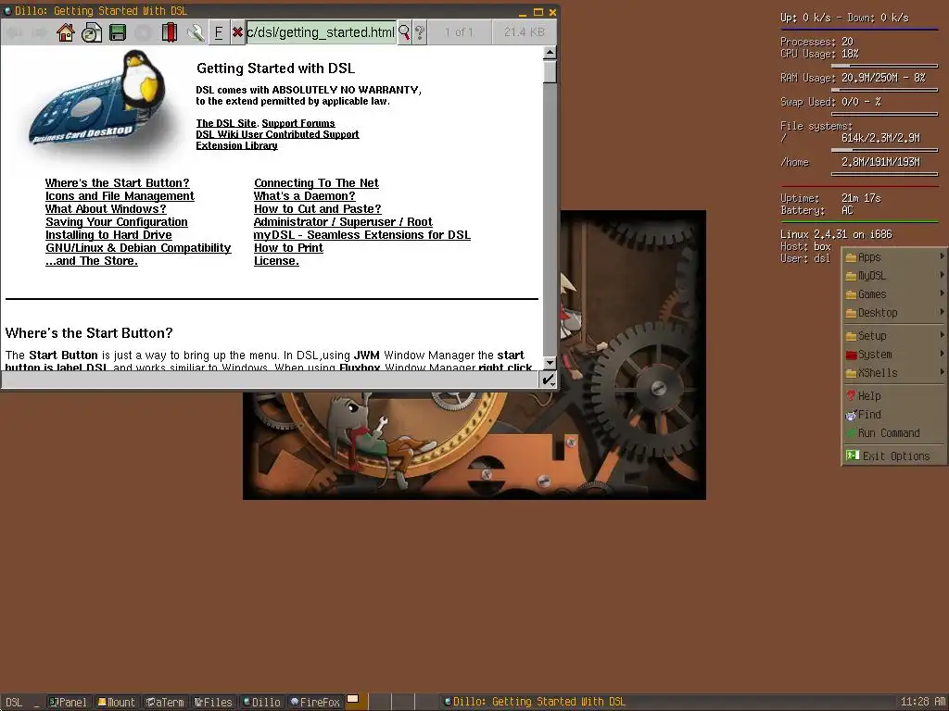
Task: Follow Administrator / Superuser / Root link
Action: 343,222
